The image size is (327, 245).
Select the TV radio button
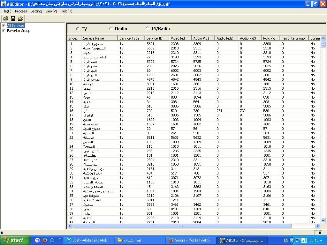click(78, 29)
